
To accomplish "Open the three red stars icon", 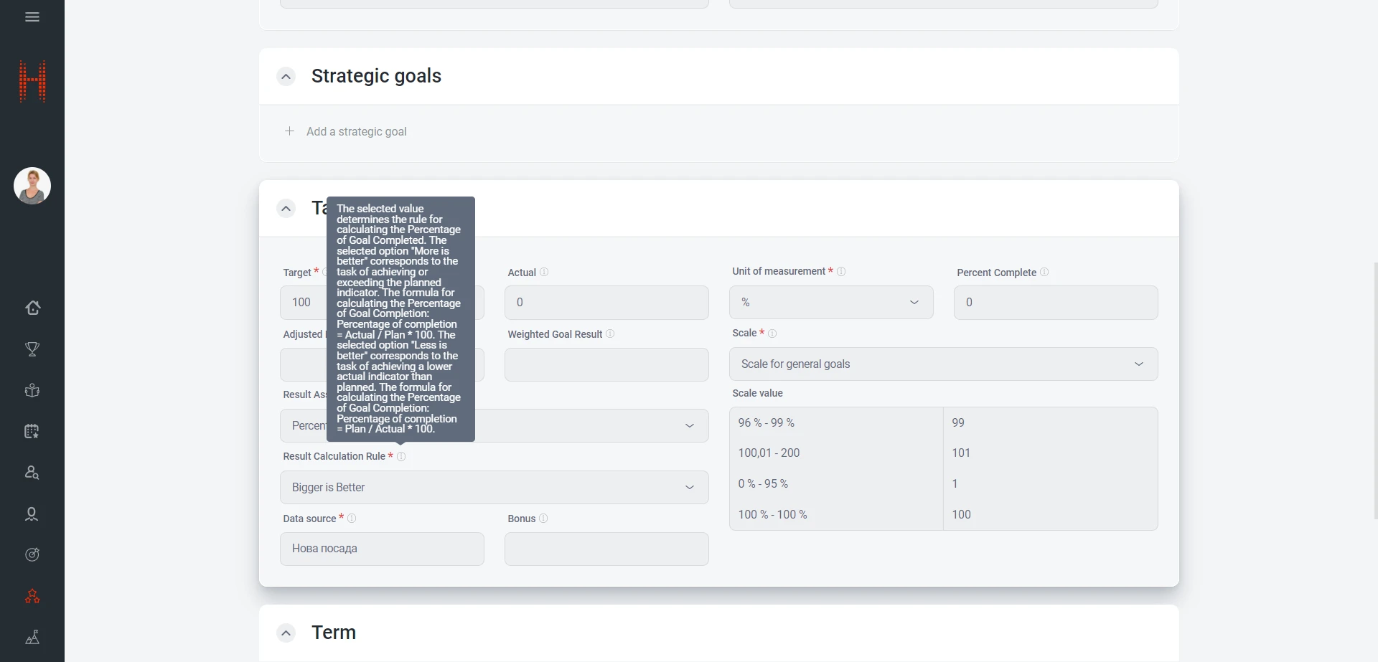I will pos(32,596).
